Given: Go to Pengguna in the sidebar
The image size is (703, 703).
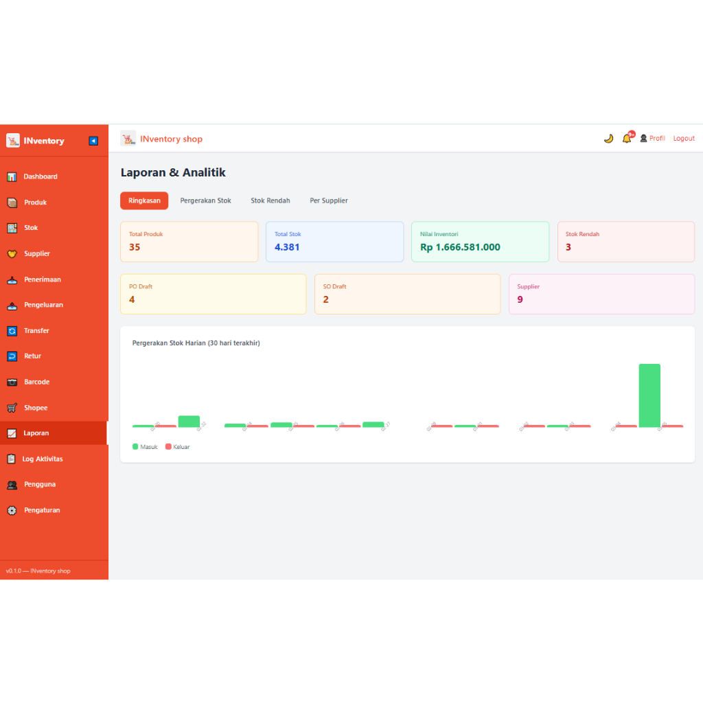Looking at the screenshot, I should click(54, 485).
